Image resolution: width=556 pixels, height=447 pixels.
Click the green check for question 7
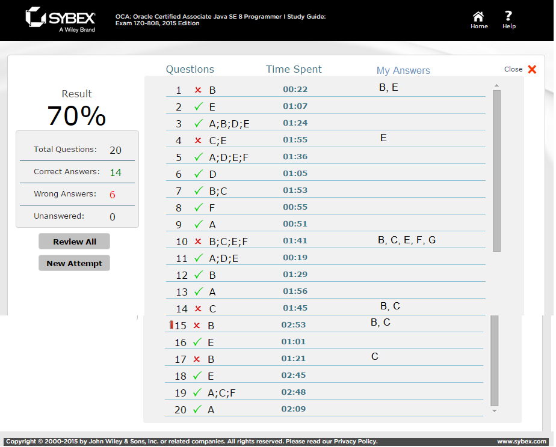coord(199,190)
